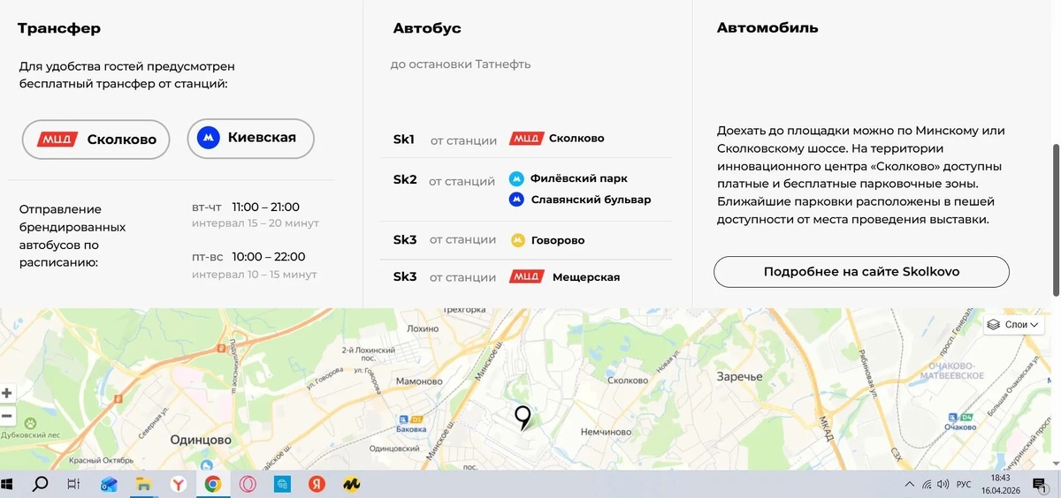Click the Славянский бульвар metro icon
Viewport: 1061px width, 498px height.
click(517, 200)
